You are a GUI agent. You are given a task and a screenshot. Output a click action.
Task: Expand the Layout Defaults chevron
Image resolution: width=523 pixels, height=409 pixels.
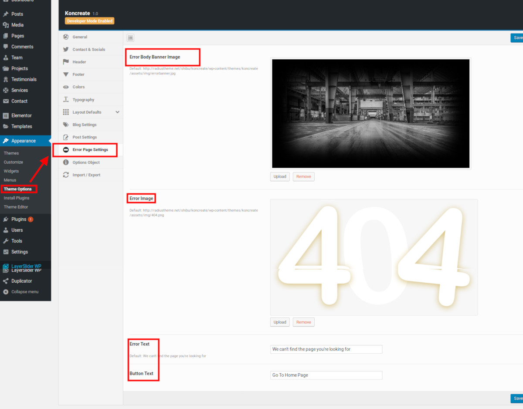point(117,112)
